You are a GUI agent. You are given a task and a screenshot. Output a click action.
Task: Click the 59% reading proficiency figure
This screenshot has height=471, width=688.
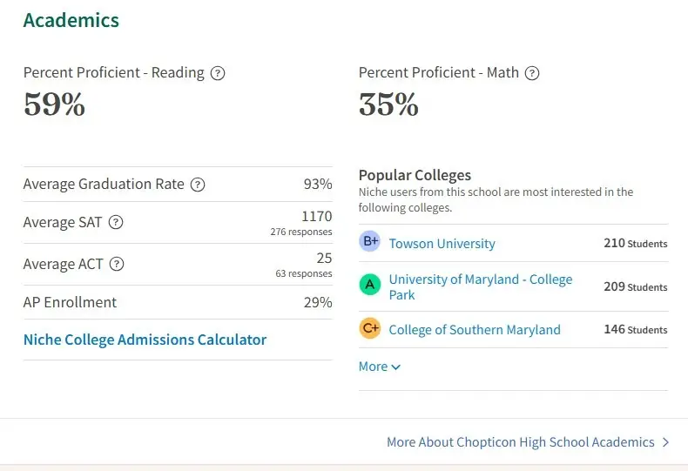click(x=54, y=104)
